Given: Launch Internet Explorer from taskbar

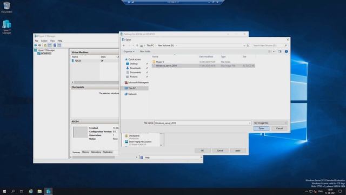Looking at the screenshot, I should coord(31,191).
